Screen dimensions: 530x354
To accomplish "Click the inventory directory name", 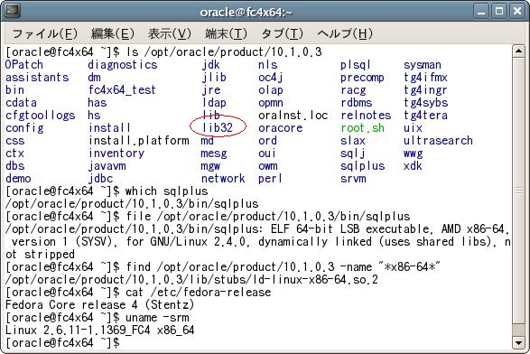I will (116, 154).
